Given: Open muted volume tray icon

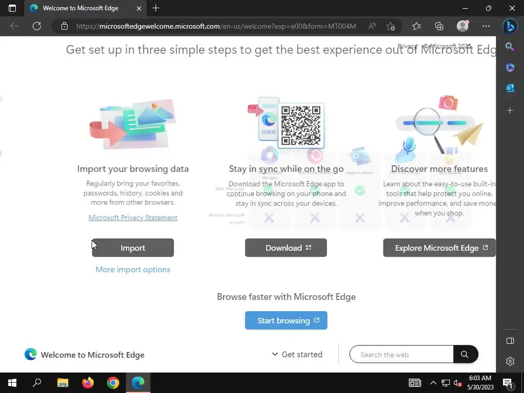Looking at the screenshot, I should tap(458, 383).
